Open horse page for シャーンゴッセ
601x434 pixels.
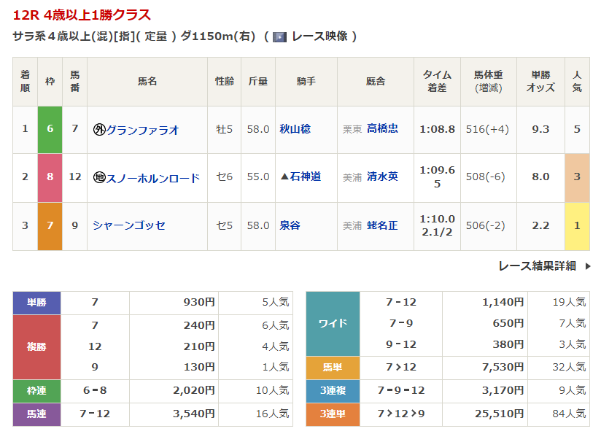[128, 225]
